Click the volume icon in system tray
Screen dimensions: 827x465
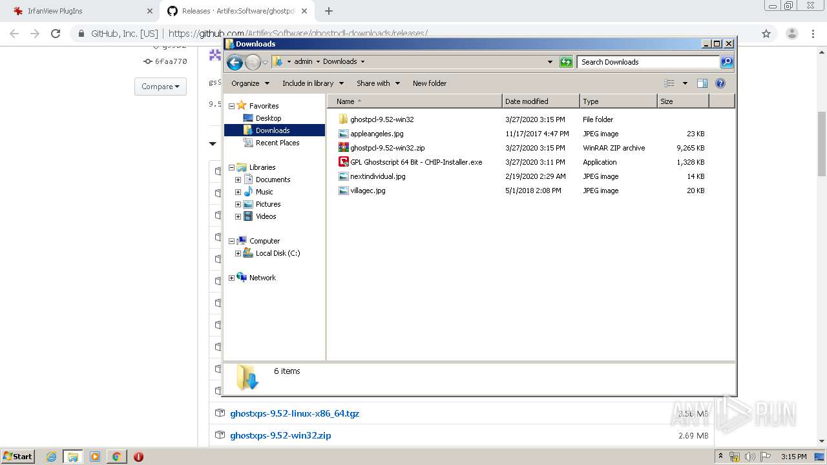point(750,457)
